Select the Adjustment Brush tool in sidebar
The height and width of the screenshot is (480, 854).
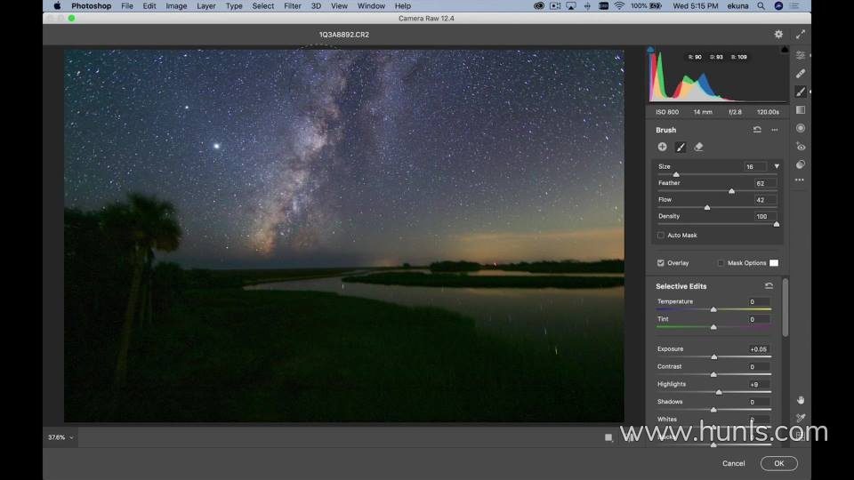pos(800,92)
